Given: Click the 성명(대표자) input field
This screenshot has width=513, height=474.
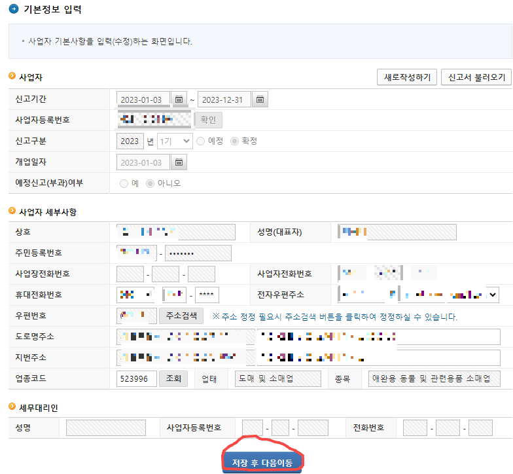Looking at the screenshot, I should click(x=397, y=232).
